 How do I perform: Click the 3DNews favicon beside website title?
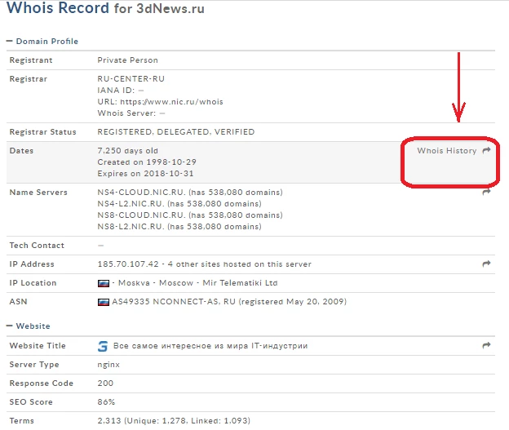(x=103, y=346)
